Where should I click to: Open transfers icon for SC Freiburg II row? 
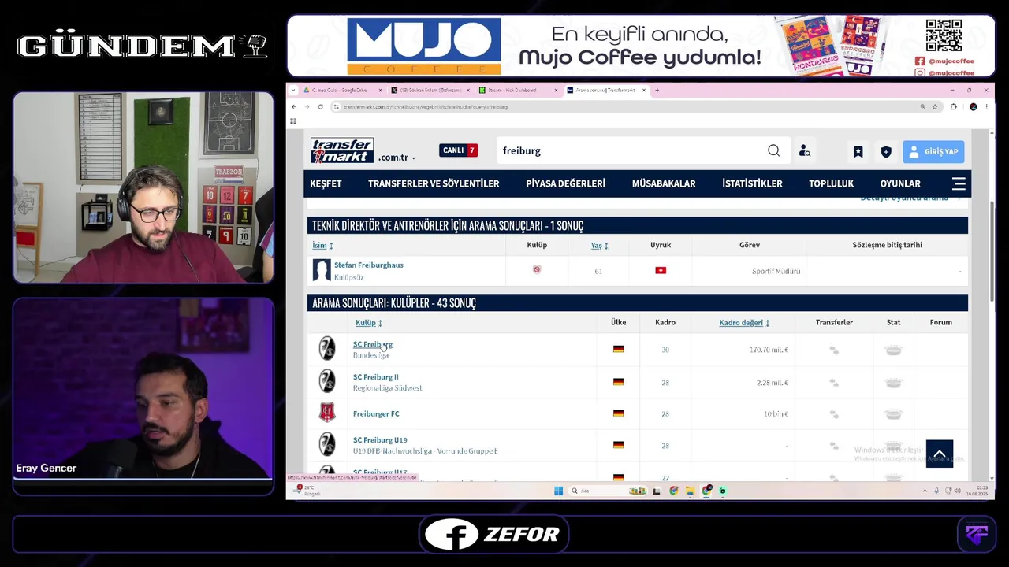pyautogui.click(x=834, y=383)
